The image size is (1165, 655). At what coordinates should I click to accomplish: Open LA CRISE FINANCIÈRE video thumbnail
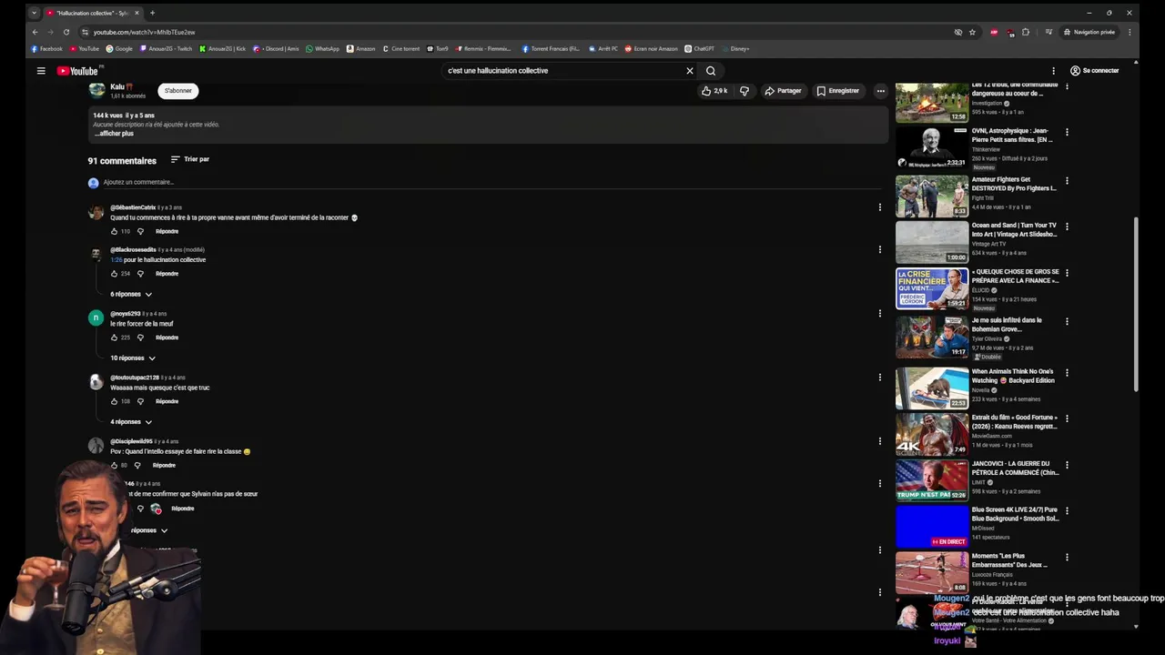(932, 288)
